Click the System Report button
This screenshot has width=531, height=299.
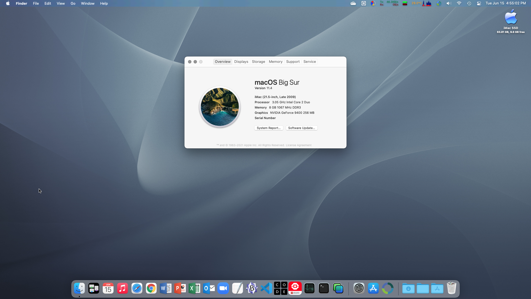click(269, 128)
